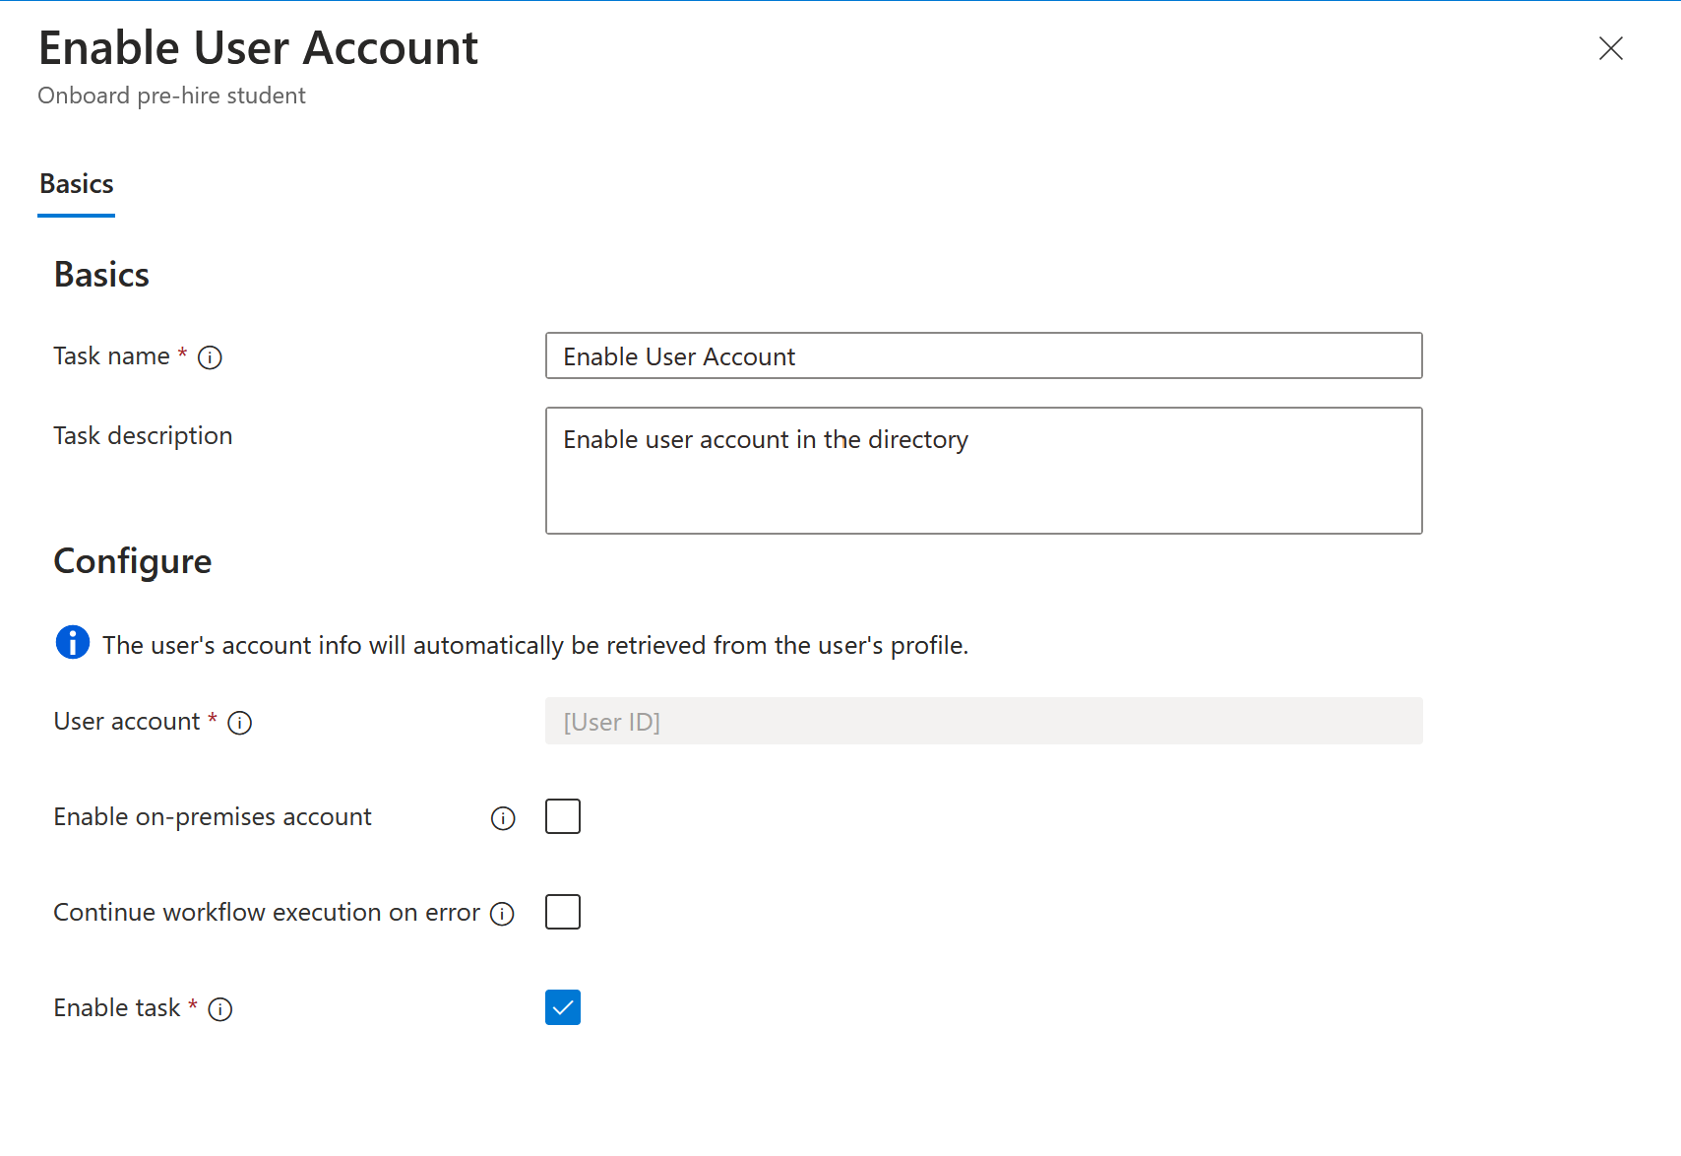Viewport: 1681px width, 1156px height.
Task: View info for the Task name field
Action: tap(210, 357)
